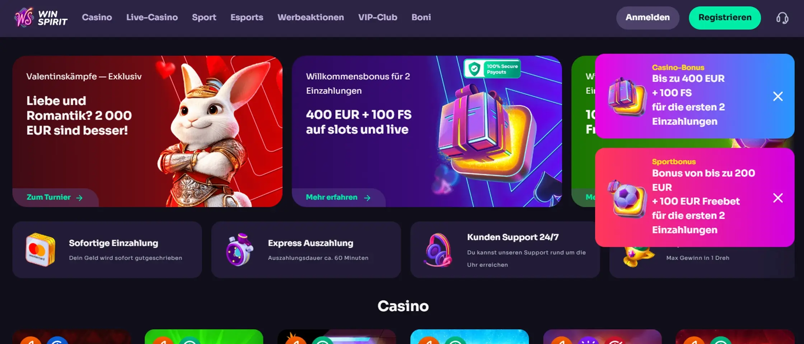Go to Live-Casino section
Screen dimensions: 804x344
[152, 17]
